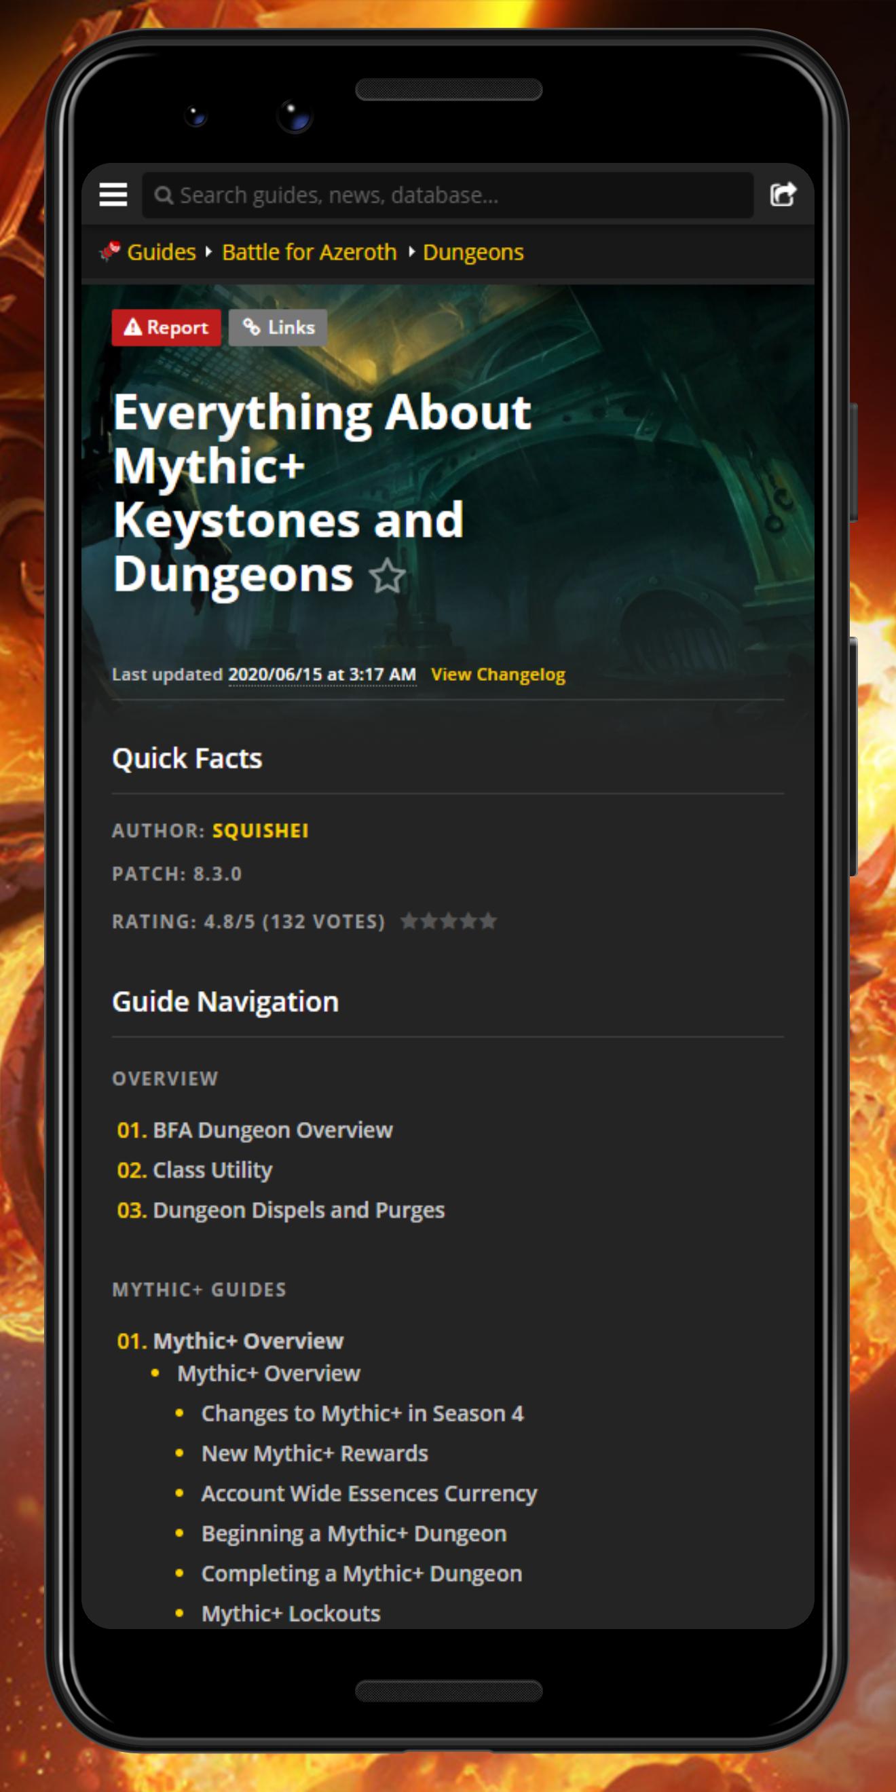The width and height of the screenshot is (896, 1792).
Task: Click the red Report button
Action: (x=166, y=328)
